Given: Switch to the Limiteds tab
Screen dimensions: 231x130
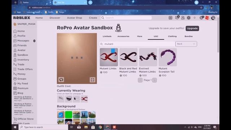Looking at the screenshot, I should 107,36.
